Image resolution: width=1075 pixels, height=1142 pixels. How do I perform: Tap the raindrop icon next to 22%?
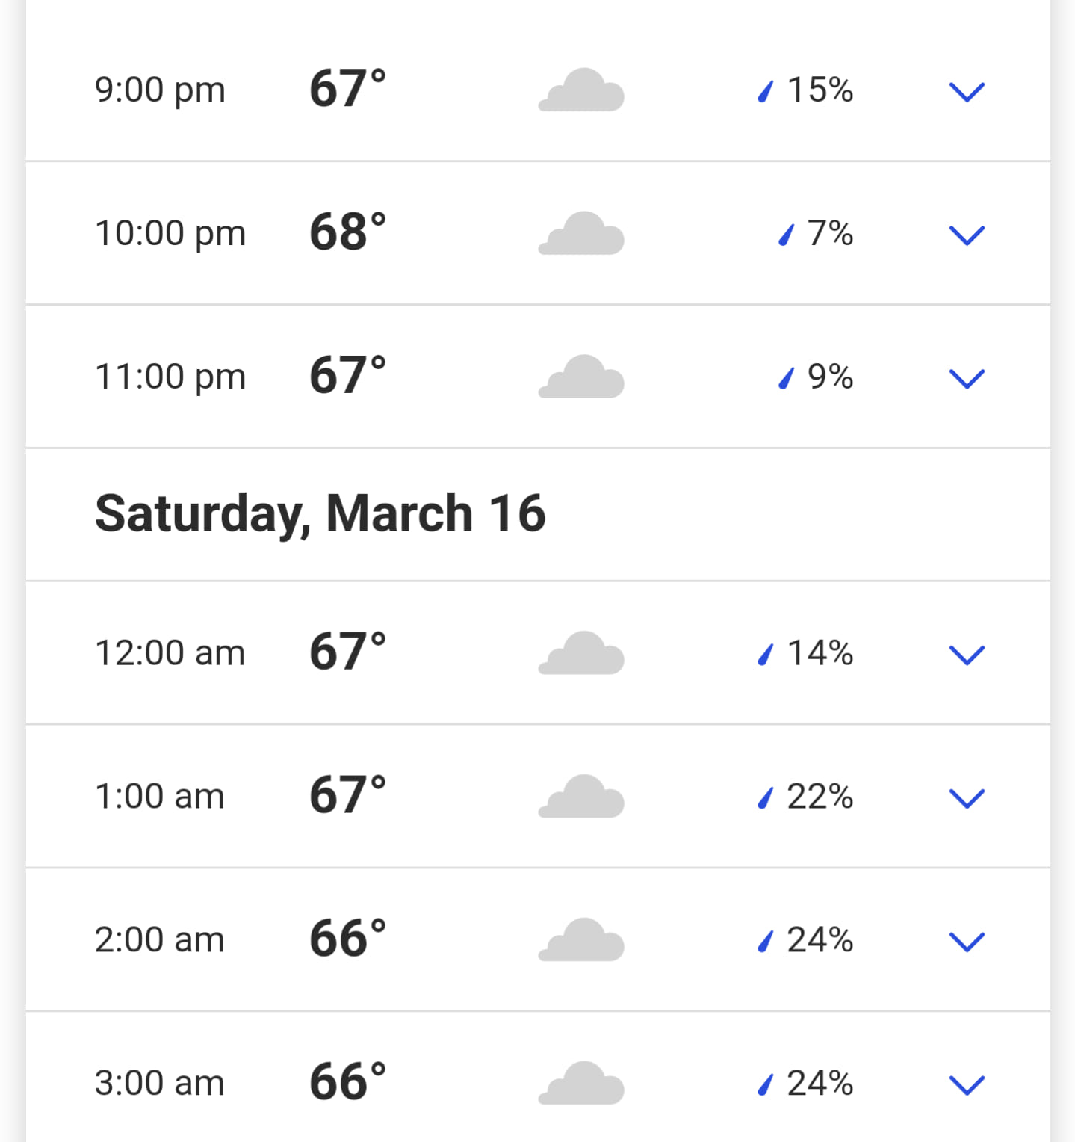[765, 798]
